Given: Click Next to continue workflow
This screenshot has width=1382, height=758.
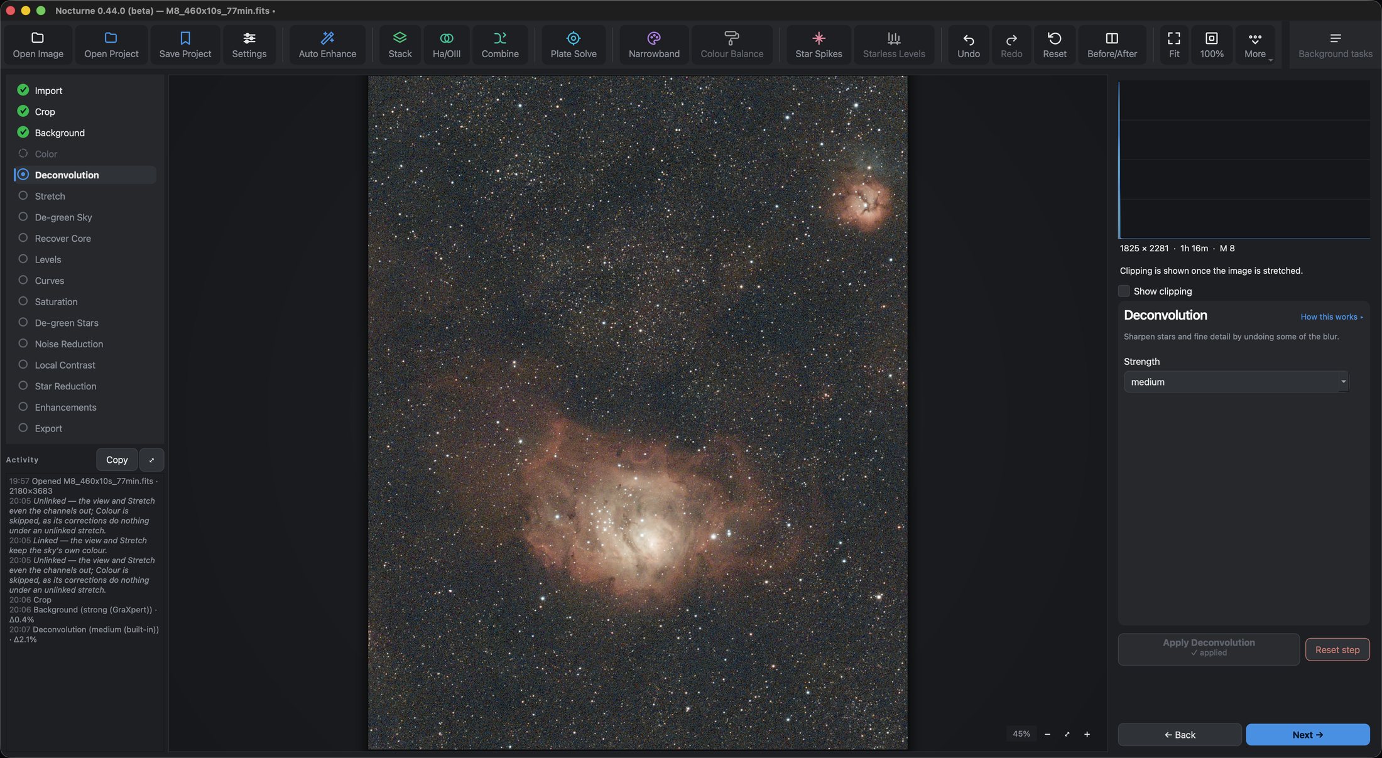Looking at the screenshot, I should click(1308, 735).
